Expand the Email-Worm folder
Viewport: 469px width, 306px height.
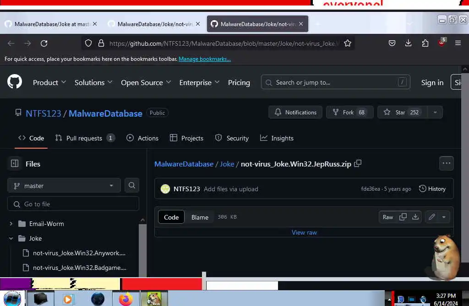11,224
